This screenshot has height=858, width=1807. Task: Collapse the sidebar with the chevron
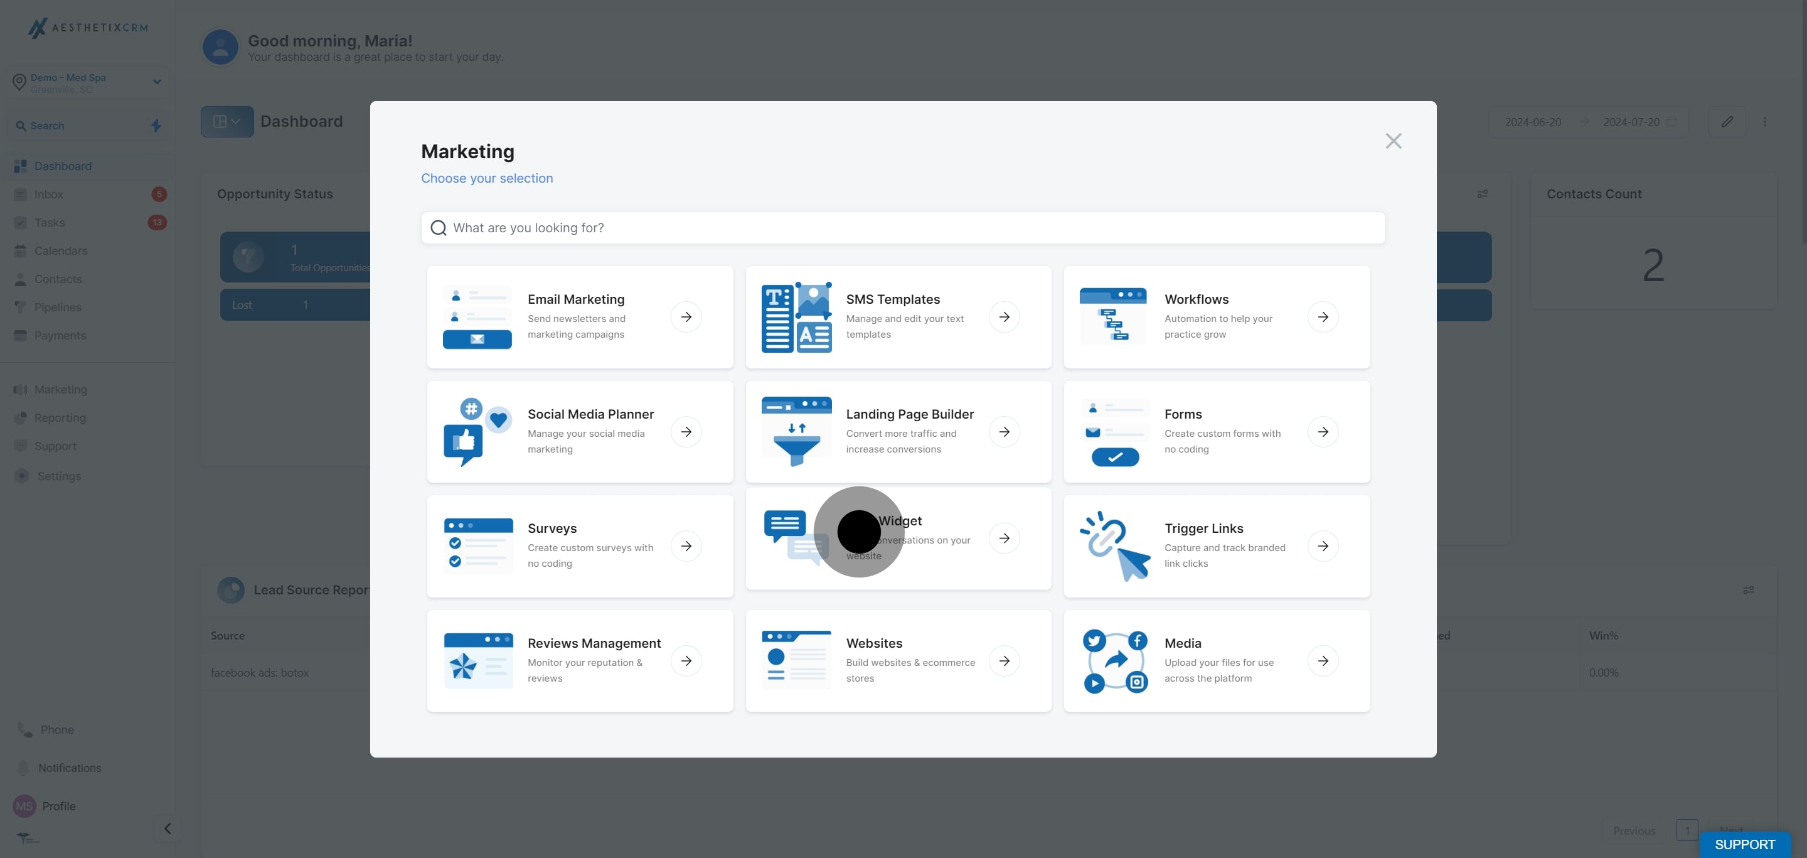click(x=167, y=829)
